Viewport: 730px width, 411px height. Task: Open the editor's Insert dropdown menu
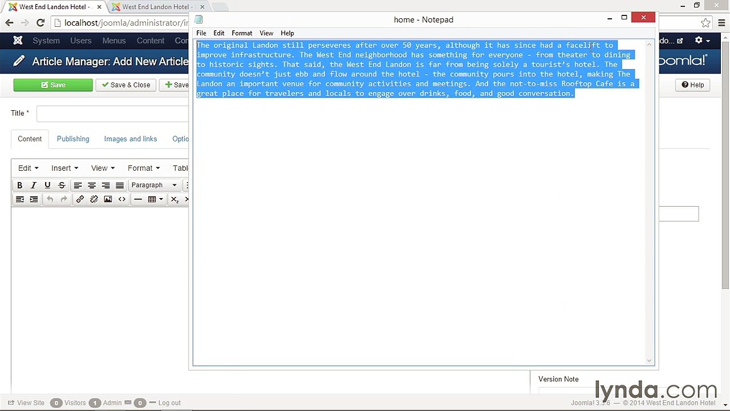[x=64, y=168]
